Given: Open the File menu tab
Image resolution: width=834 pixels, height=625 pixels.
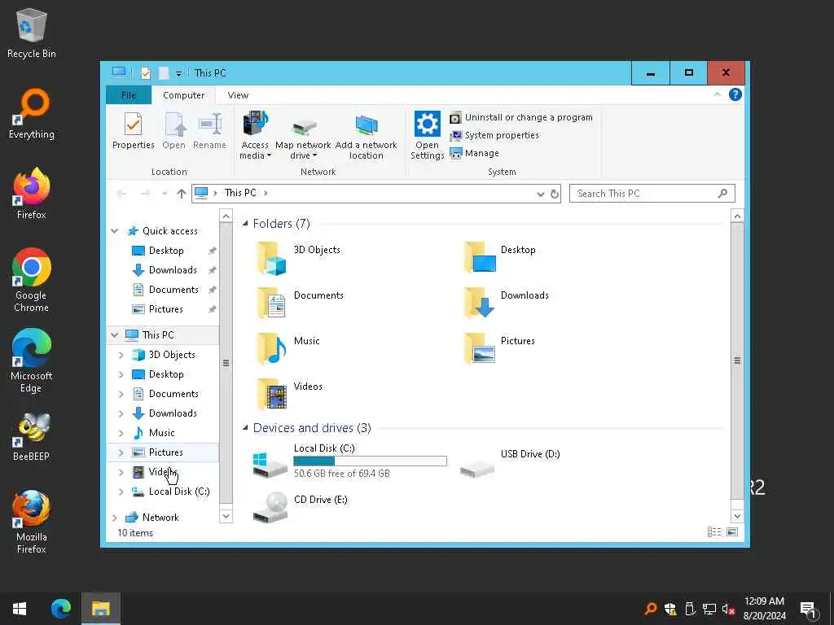Looking at the screenshot, I should (x=129, y=95).
